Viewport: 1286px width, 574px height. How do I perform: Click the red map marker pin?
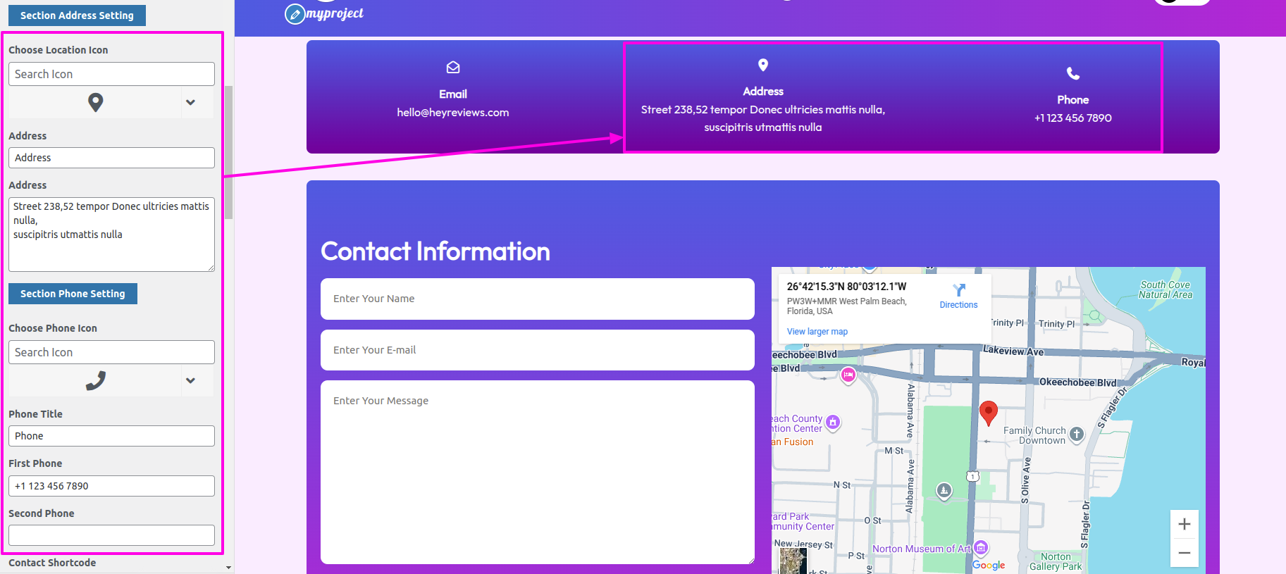(x=989, y=412)
